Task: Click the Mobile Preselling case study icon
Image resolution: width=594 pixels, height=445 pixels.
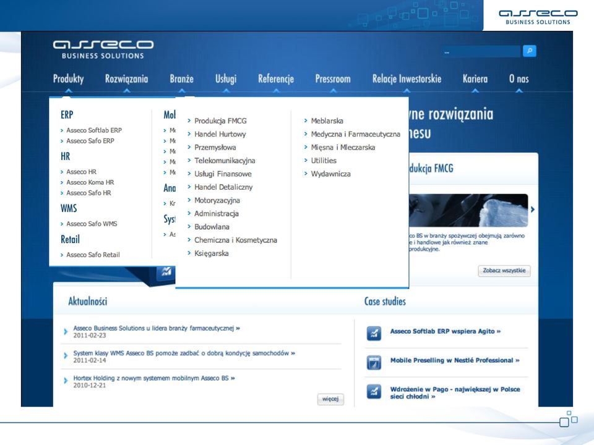Action: coord(374,363)
